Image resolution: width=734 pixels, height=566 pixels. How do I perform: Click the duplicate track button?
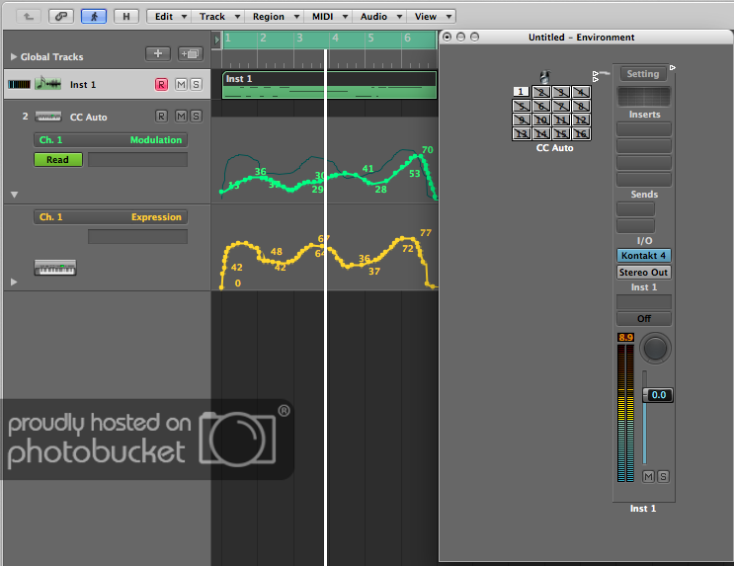pyautogui.click(x=190, y=53)
